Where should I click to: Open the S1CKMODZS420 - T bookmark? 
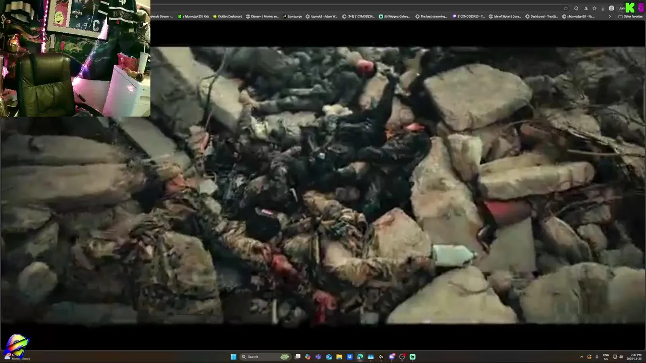coord(468,16)
